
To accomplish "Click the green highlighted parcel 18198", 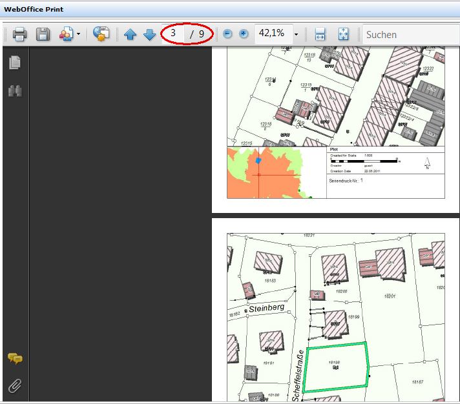I will pyautogui.click(x=336, y=368).
